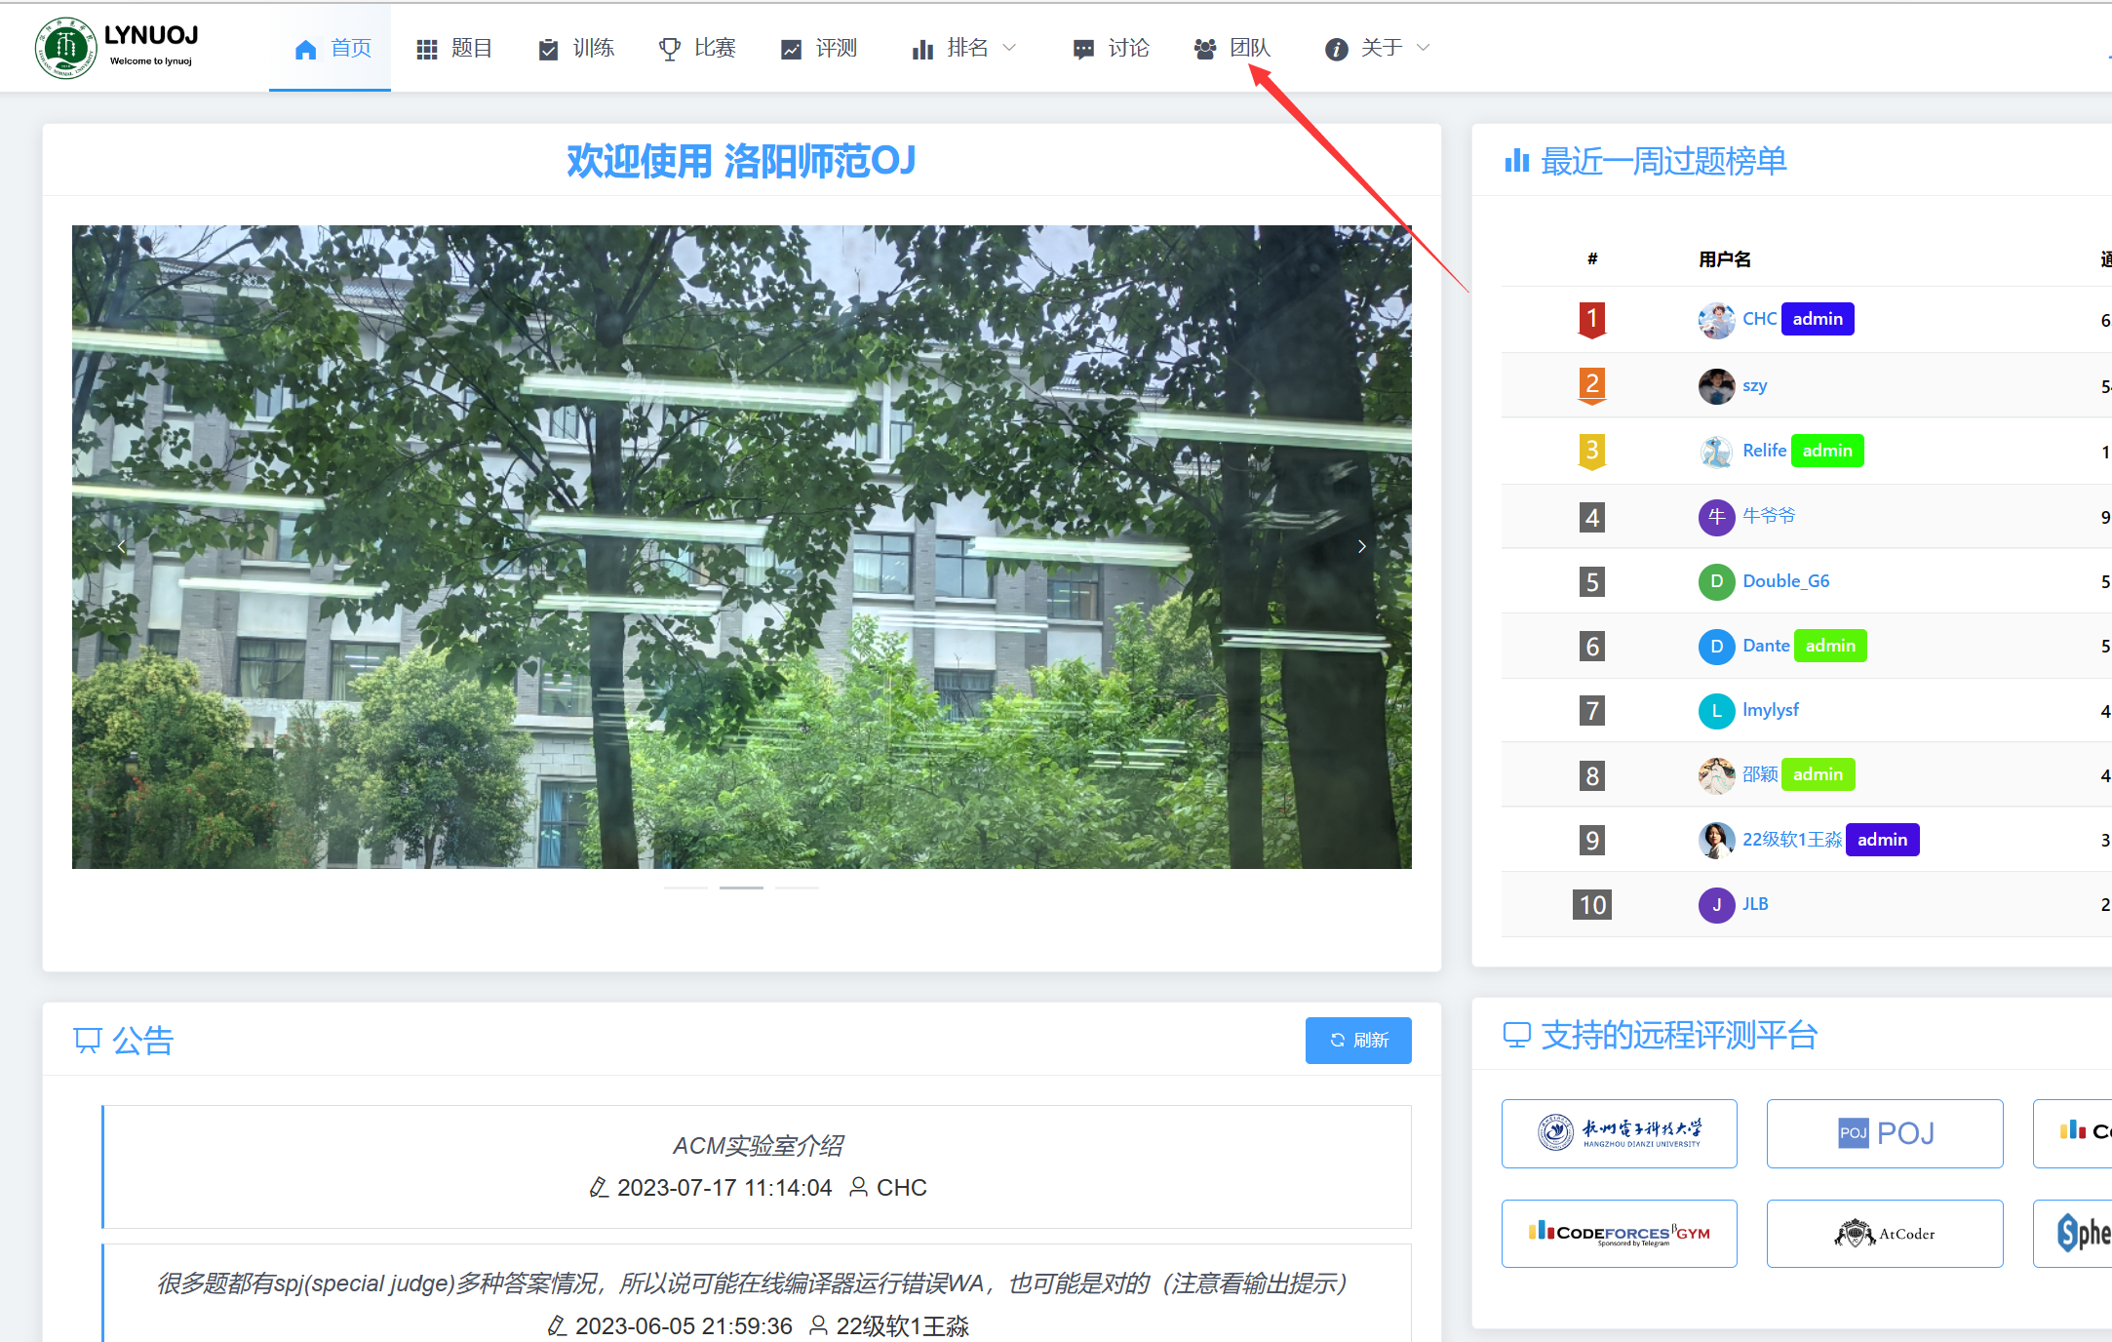Select the first carousel indicator bar
The height and width of the screenshot is (1342, 2112).
pos(685,888)
